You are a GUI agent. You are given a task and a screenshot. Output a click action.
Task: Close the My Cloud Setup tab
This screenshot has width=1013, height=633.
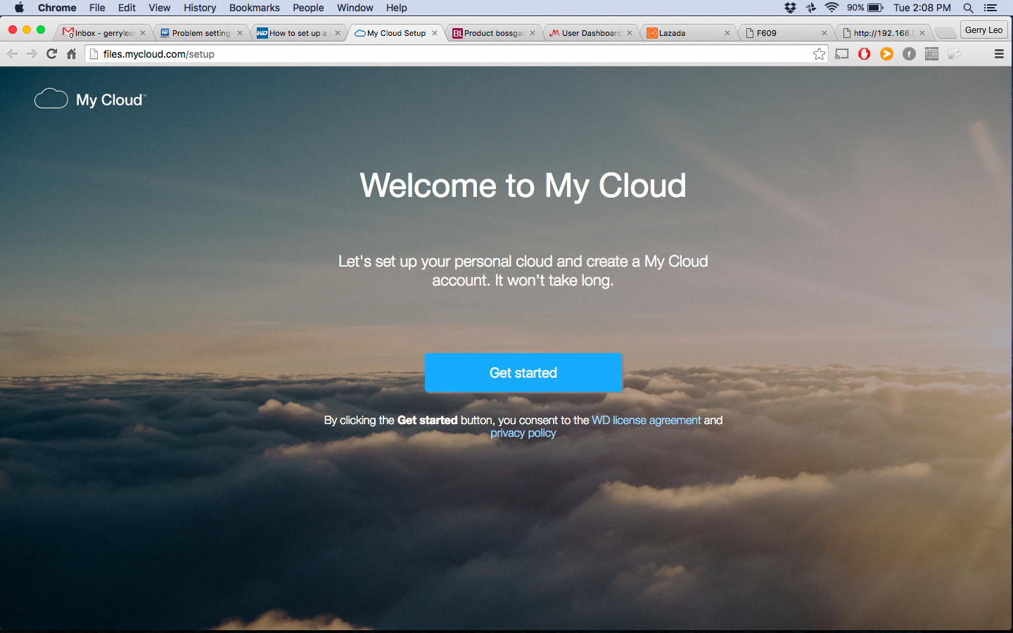(435, 33)
